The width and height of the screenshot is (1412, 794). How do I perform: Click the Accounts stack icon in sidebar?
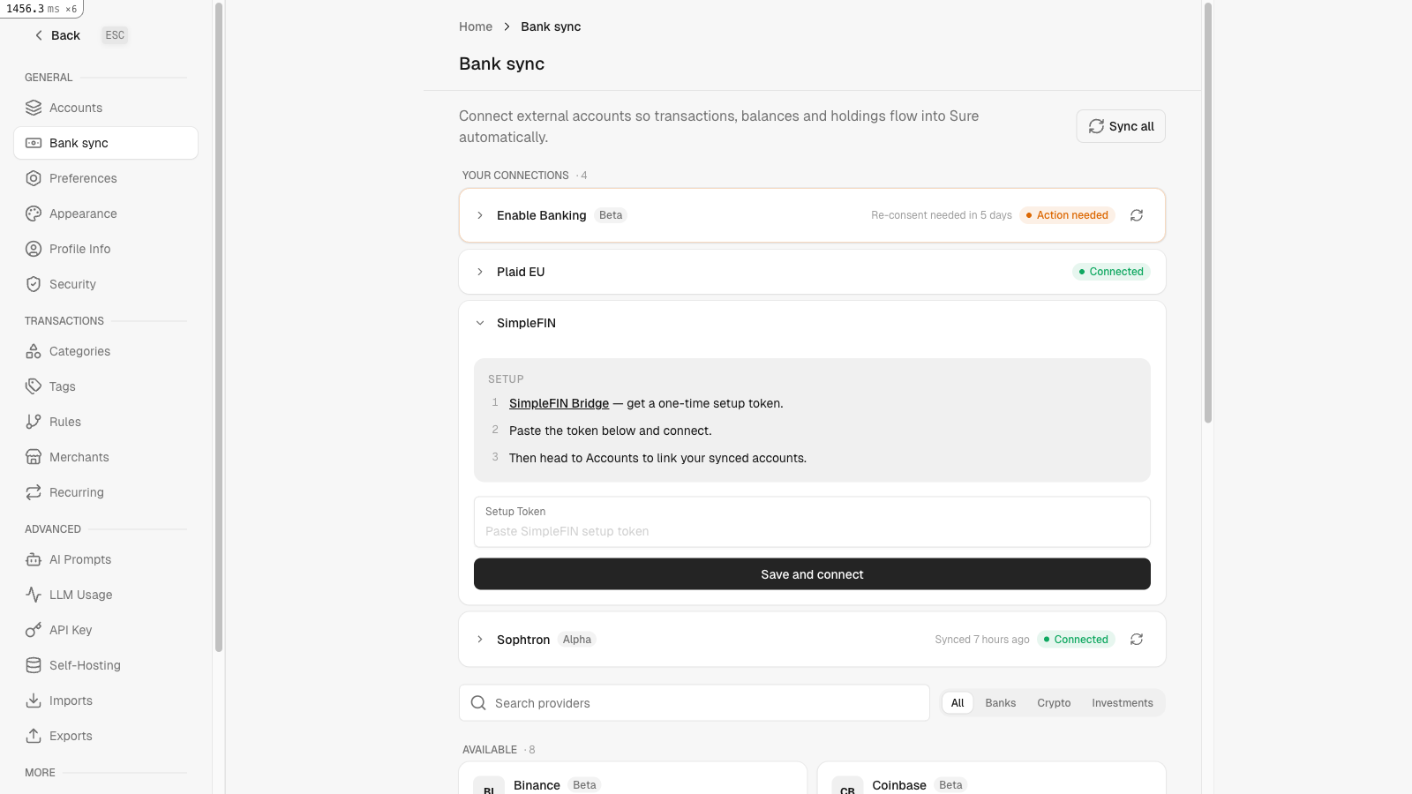pyautogui.click(x=34, y=108)
